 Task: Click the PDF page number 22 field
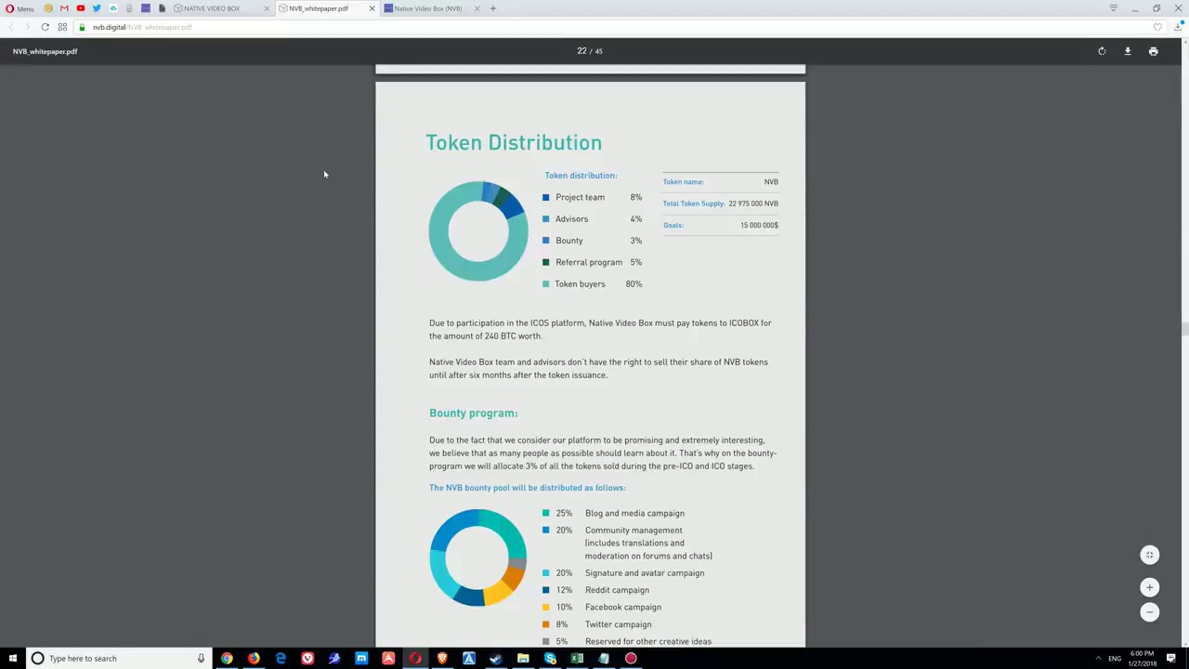click(x=581, y=51)
